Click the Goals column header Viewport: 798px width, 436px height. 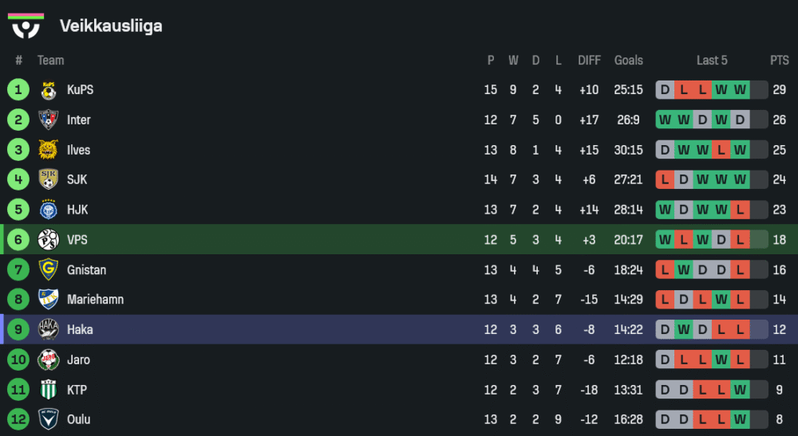[628, 61]
